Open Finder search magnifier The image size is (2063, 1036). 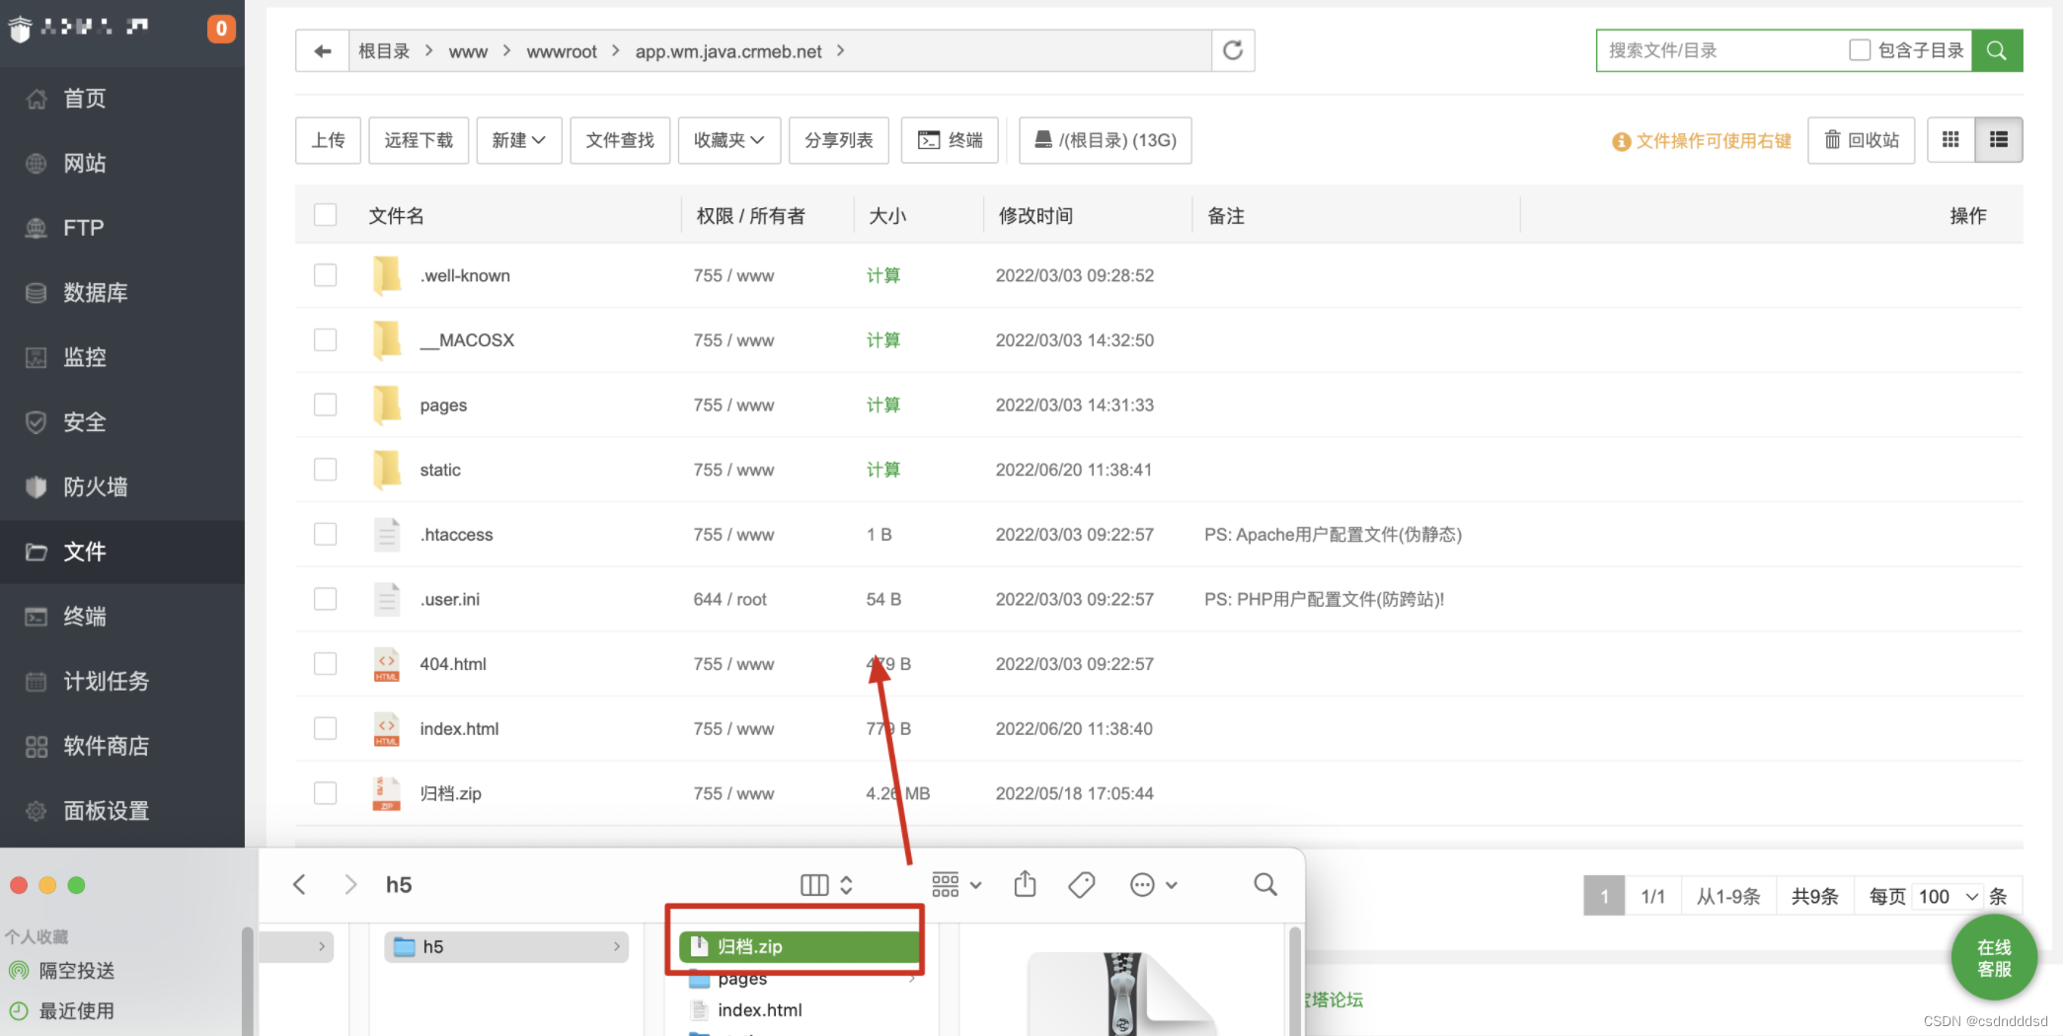point(1265,884)
